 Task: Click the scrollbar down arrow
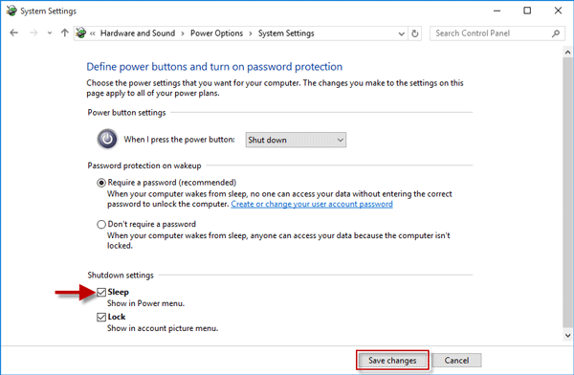[x=567, y=335]
